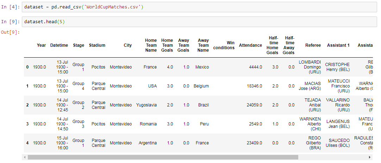The width and height of the screenshot is (381, 163).
Task: Select the Referee column header
Action: tap(313, 45)
